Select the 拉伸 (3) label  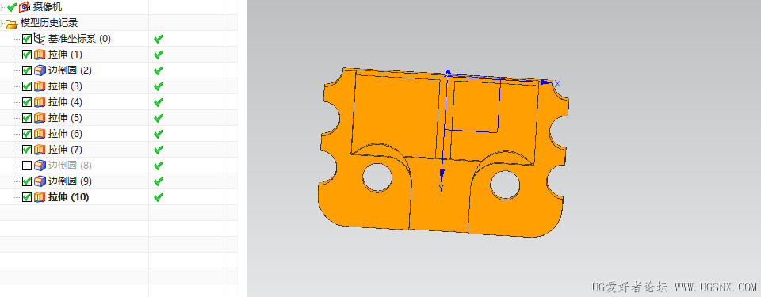click(x=65, y=86)
